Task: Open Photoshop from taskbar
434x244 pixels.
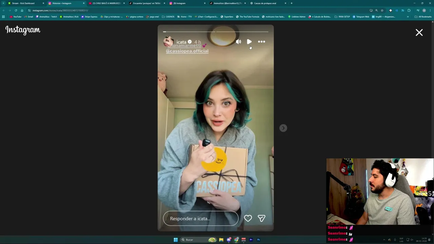Action: (x=258, y=240)
